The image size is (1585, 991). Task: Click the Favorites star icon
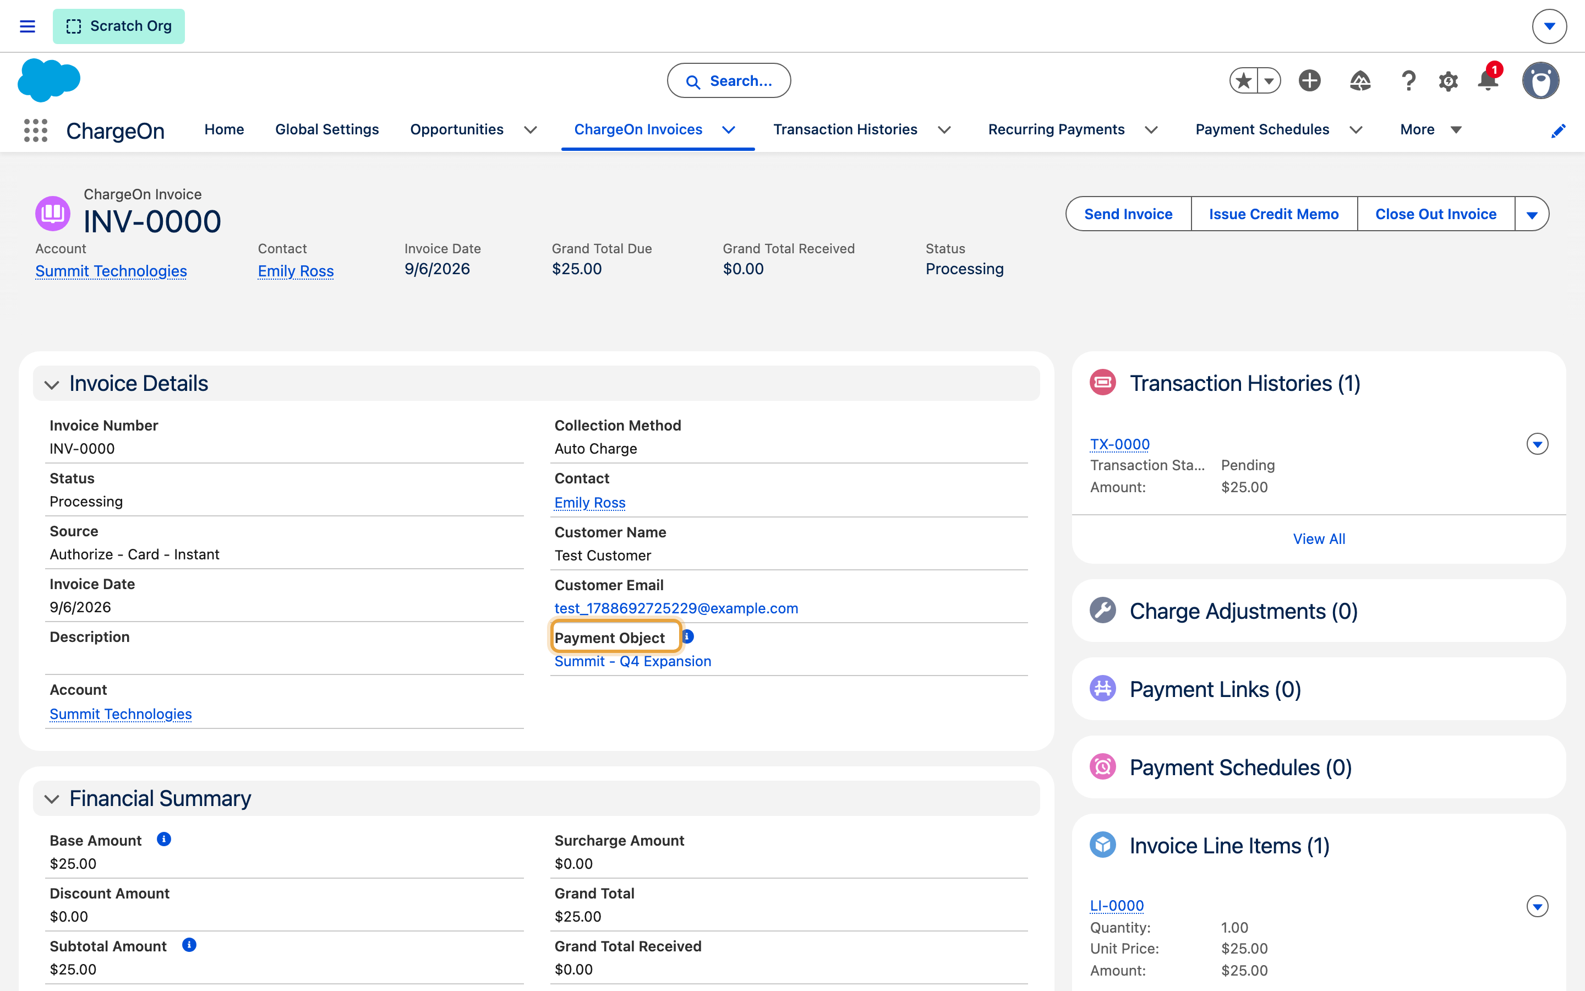1243,80
